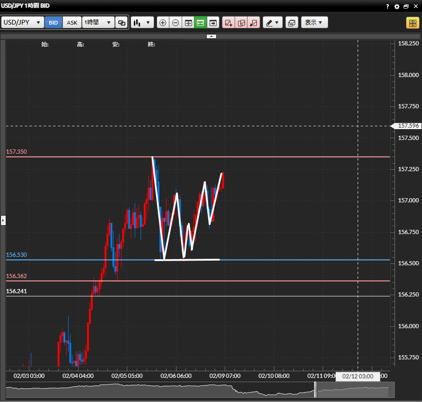The width and height of the screenshot is (422, 402).
Task: Switch chart price to ASK
Action: coord(72,23)
